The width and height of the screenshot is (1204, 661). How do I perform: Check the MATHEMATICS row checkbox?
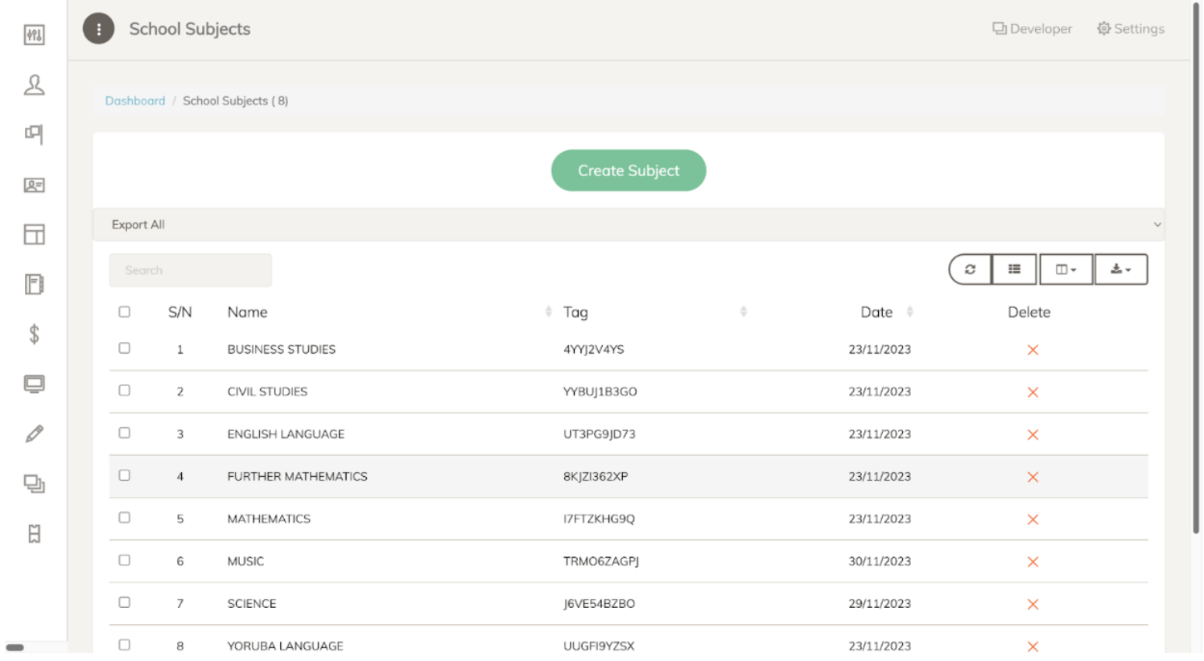(x=124, y=517)
